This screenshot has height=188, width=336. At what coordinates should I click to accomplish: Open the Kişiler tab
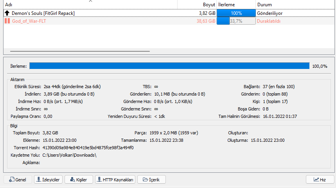tap(79, 180)
